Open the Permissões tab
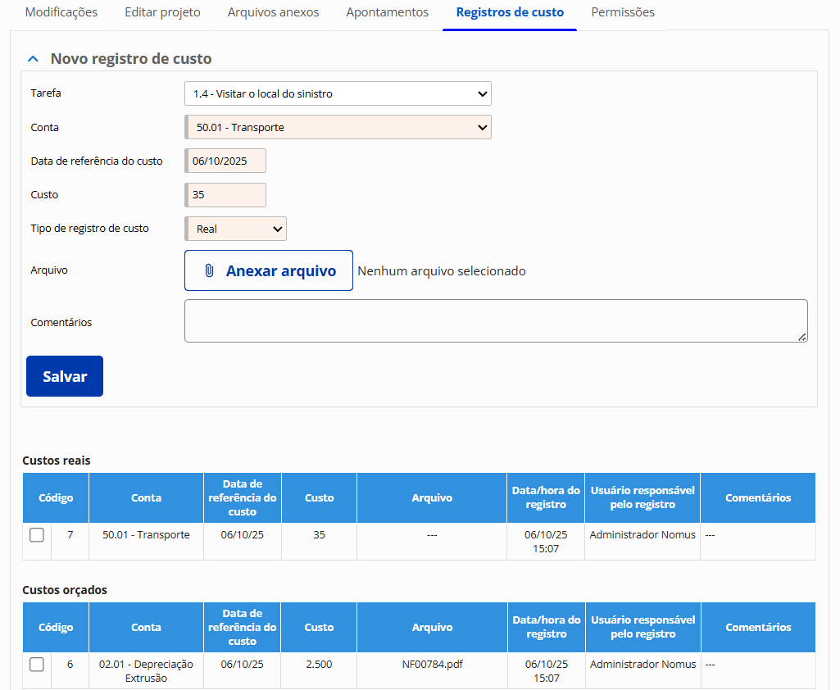840x690 pixels. coord(623,12)
